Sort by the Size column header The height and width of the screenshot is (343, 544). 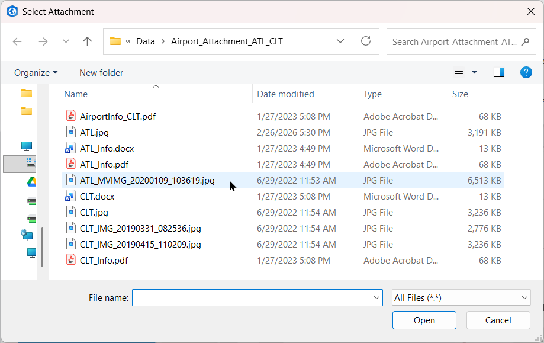[460, 94]
